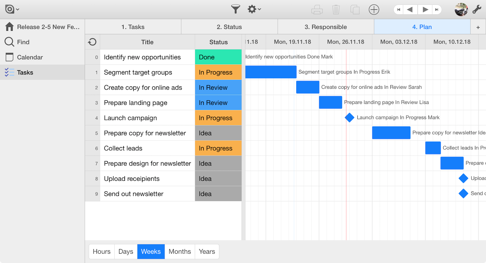Click the Launch campaign milestone diamond
The width and height of the screenshot is (486, 263).
[x=349, y=118]
